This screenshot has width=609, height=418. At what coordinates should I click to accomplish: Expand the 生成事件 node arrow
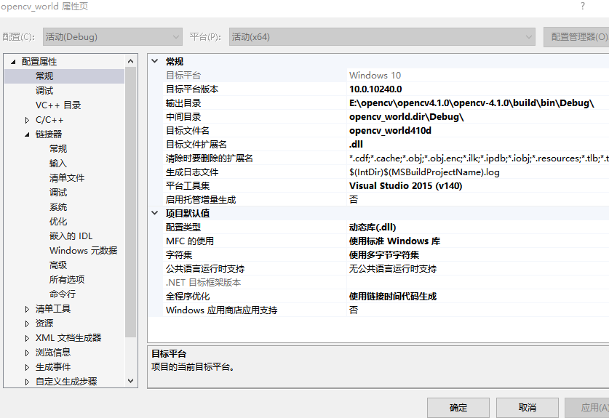pos(27,367)
